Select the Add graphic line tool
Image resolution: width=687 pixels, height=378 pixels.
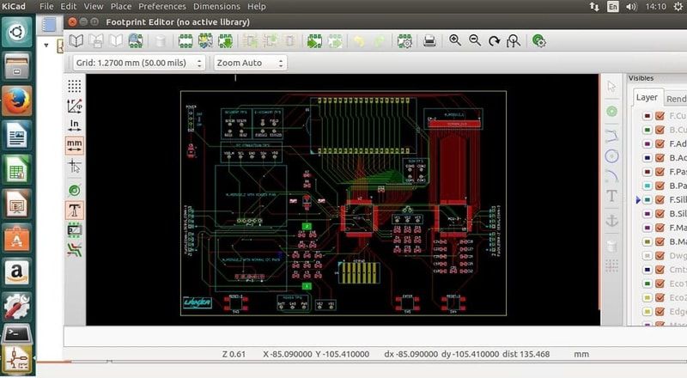611,136
